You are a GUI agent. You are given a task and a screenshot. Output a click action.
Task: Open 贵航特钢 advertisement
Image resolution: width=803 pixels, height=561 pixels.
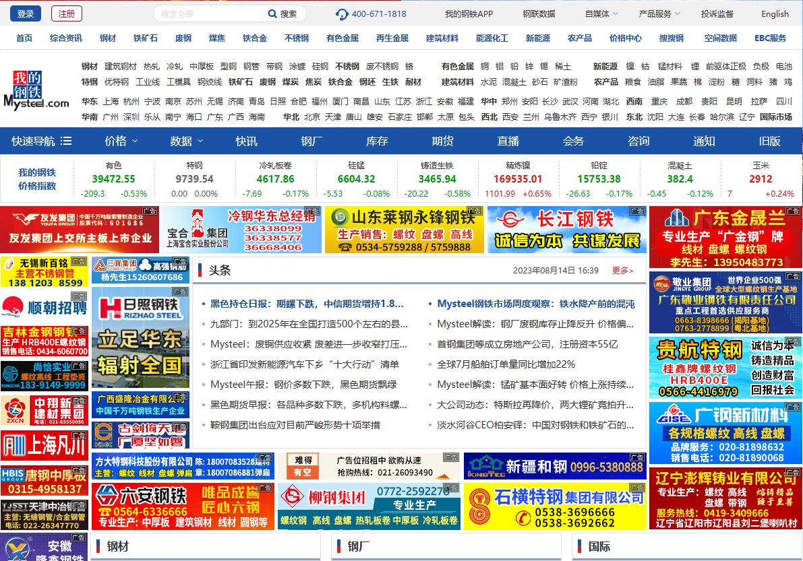[725, 368]
